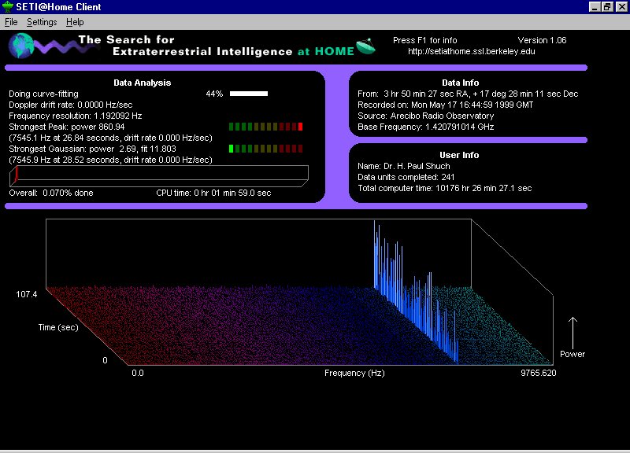
Task: Click the setiathome.ssl.berkeley.edu URL
Action: 472,52
